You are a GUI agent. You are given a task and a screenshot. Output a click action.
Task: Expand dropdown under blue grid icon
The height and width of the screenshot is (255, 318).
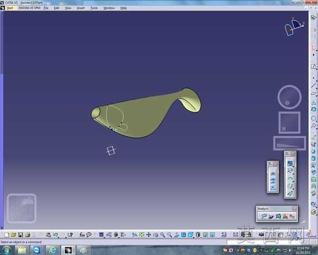[294, 166]
